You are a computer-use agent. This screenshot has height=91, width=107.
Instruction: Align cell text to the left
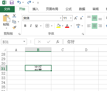[x=89, y=26]
